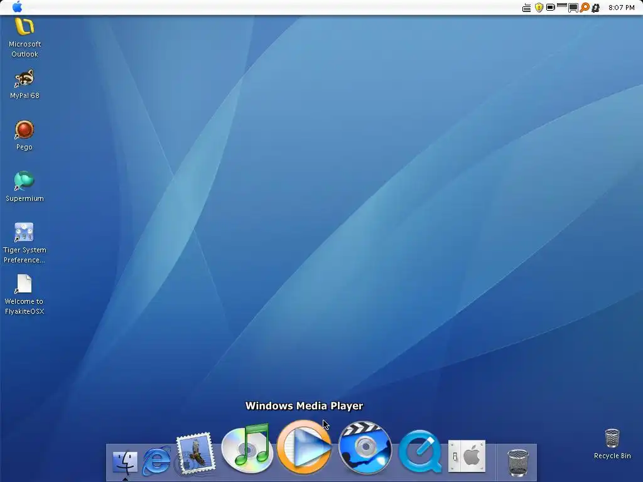Screen dimensions: 643x482
Task: Select the Recycle Bin desktop icon
Action: [x=612, y=438]
